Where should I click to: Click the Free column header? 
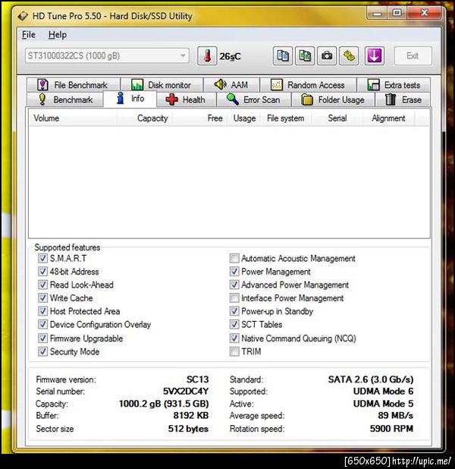[199, 118]
